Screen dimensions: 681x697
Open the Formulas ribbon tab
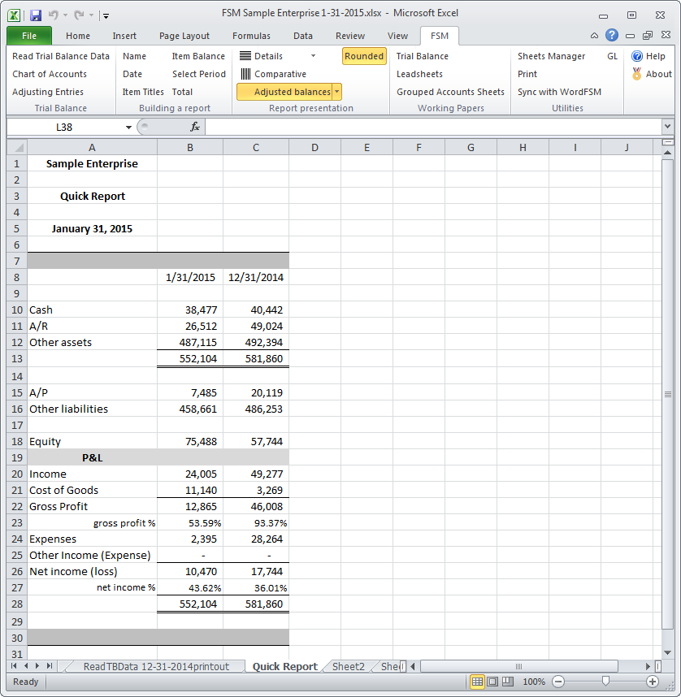tap(251, 36)
